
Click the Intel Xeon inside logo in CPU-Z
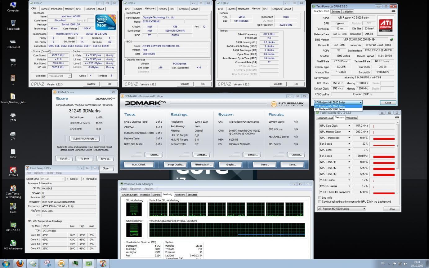click(x=105, y=22)
